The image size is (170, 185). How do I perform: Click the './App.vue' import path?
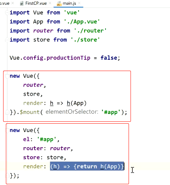coord(82,21)
